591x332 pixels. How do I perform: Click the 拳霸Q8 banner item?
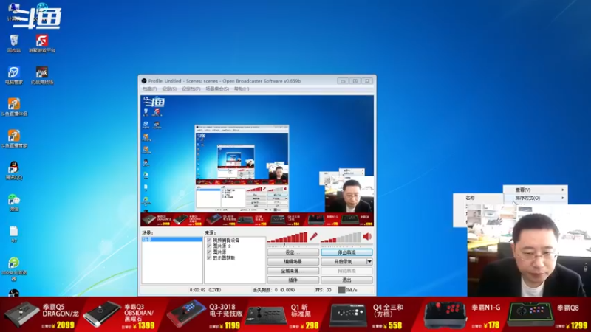click(x=547, y=315)
